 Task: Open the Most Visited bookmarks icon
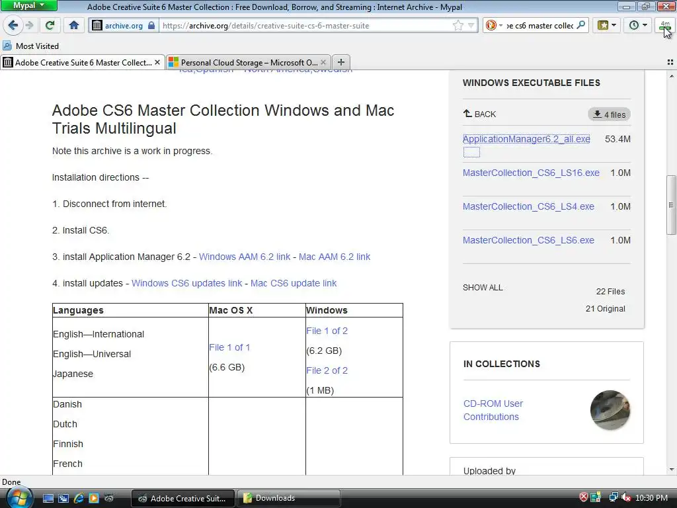pos(7,46)
